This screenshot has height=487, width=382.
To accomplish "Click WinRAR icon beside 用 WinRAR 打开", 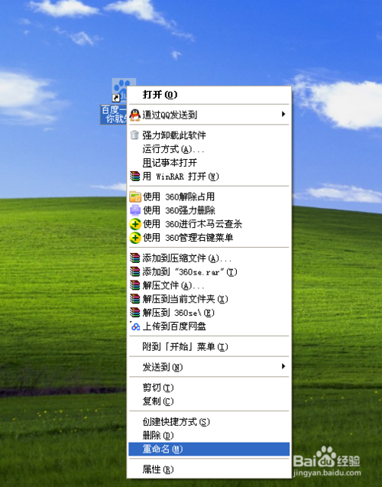I will tap(135, 176).
